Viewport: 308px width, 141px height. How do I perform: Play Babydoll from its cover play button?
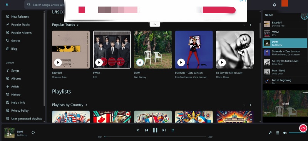pos(58,62)
